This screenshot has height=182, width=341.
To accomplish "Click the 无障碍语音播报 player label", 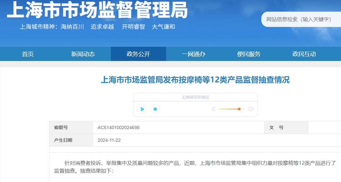I will 195,97.
